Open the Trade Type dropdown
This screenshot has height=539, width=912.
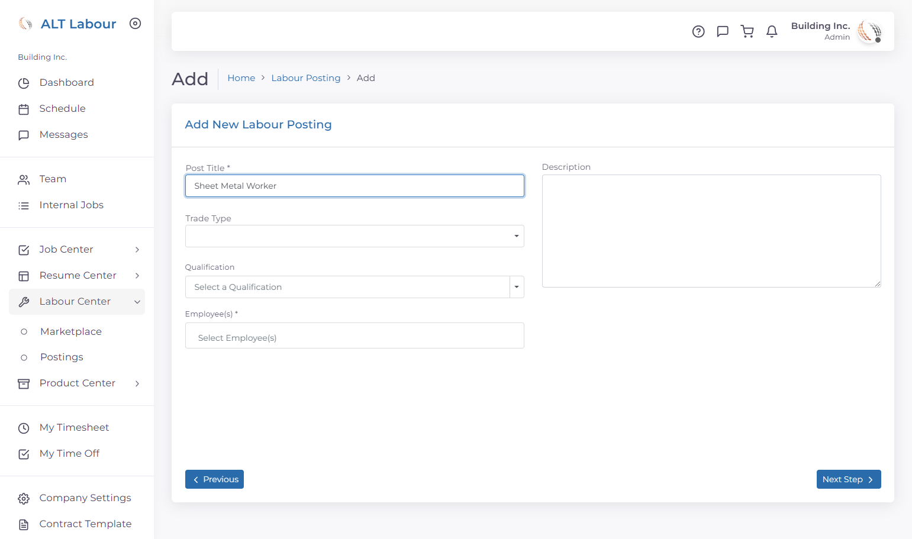[x=355, y=236]
